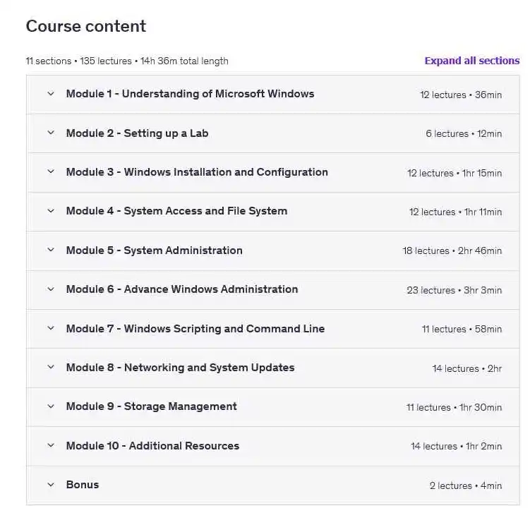Open Advance Windows Administration module title
The height and width of the screenshot is (513, 530).
[182, 289]
